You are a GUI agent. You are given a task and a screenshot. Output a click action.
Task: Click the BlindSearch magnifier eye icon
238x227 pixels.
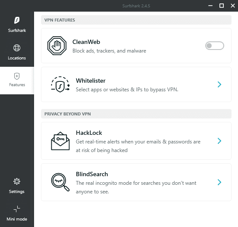pyautogui.click(x=60, y=182)
